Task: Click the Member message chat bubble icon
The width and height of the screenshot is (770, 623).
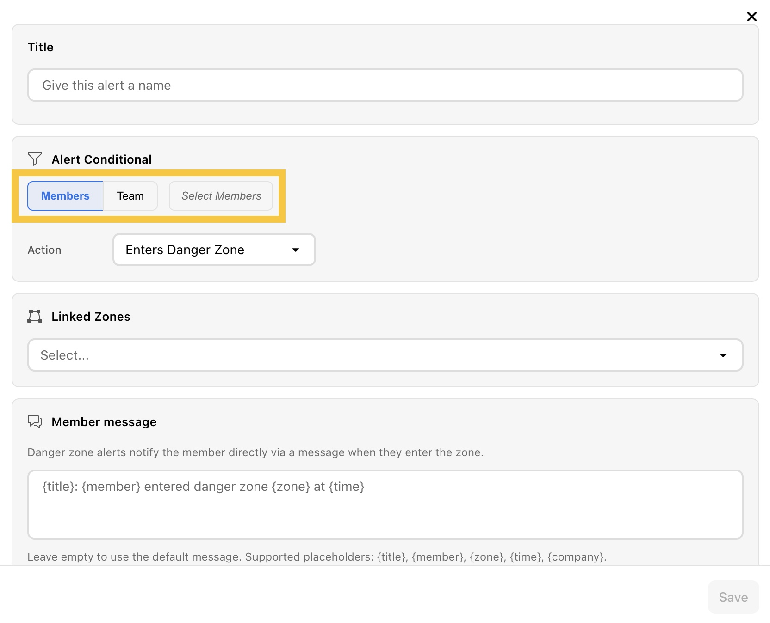Action: coord(35,421)
